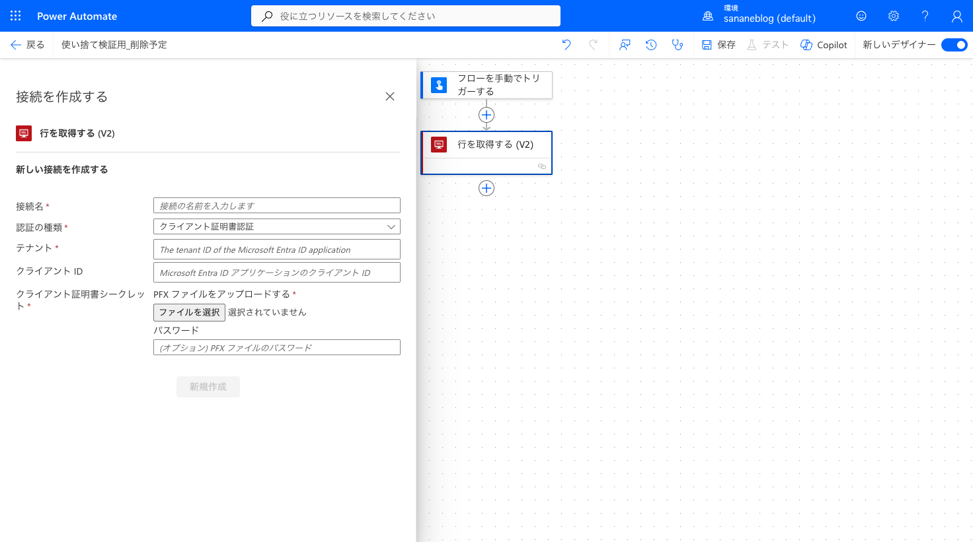Screen dimensions: 973x542
Task: Select the フローを手動でトリガーする trigger card
Action: (x=486, y=85)
